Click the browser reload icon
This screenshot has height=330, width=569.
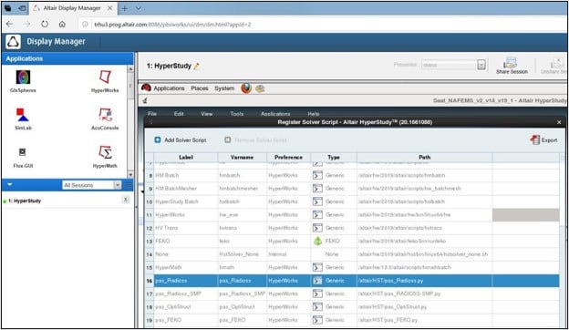pos(45,25)
